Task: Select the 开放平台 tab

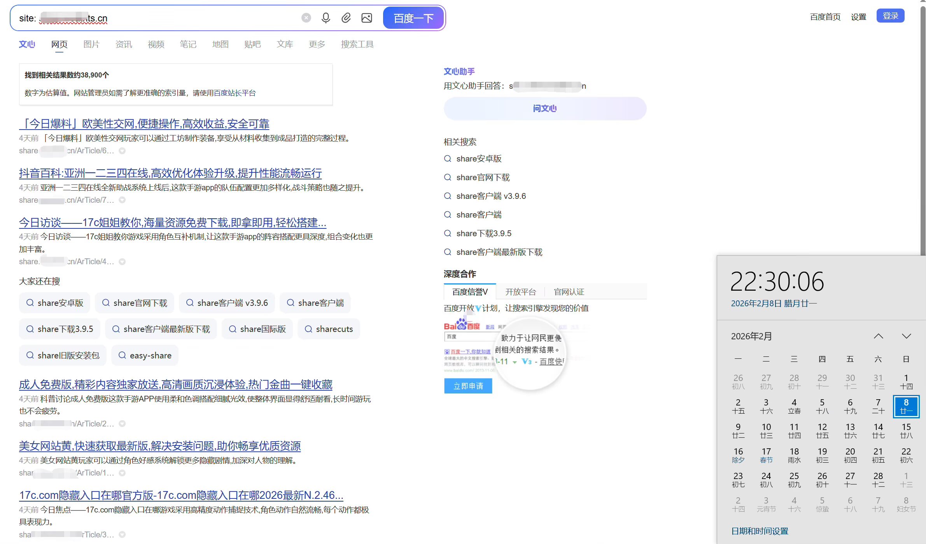Action: (x=520, y=292)
